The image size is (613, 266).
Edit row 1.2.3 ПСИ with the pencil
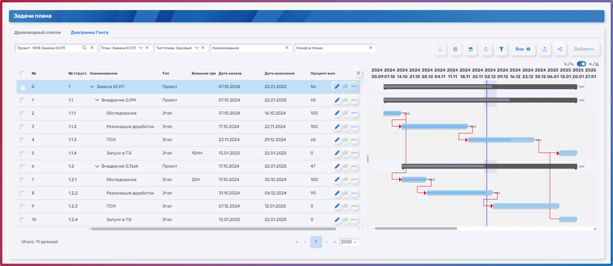coord(337,206)
